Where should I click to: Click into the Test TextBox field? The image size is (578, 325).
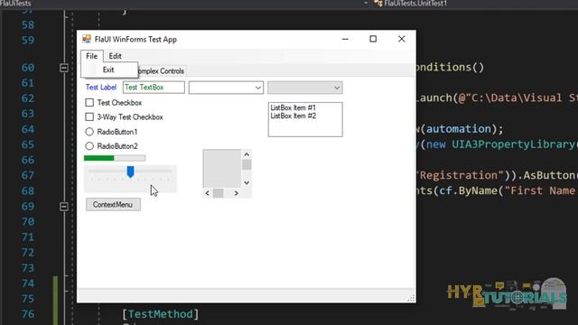[x=154, y=88]
